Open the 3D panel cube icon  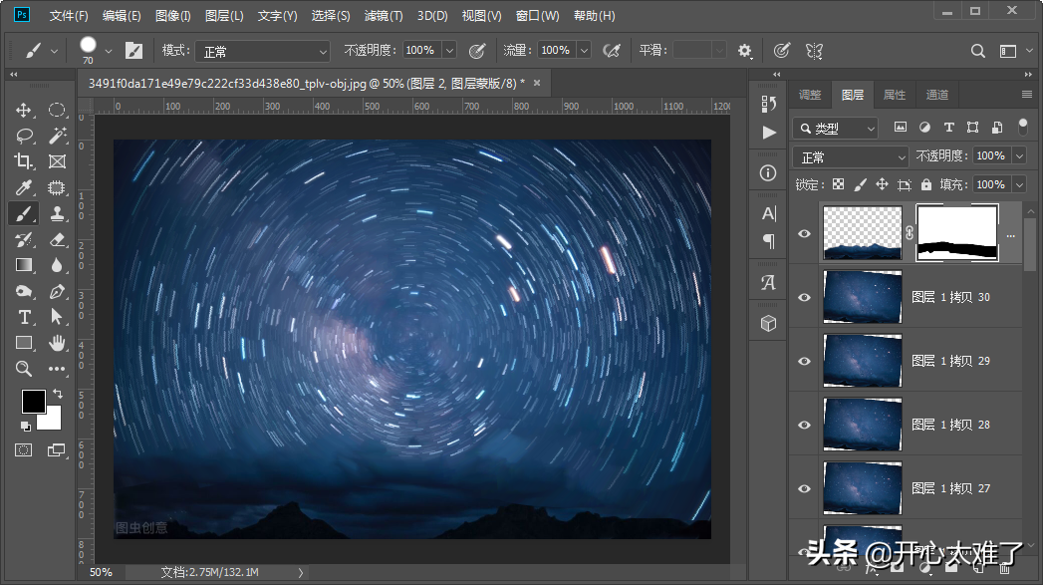coord(768,324)
